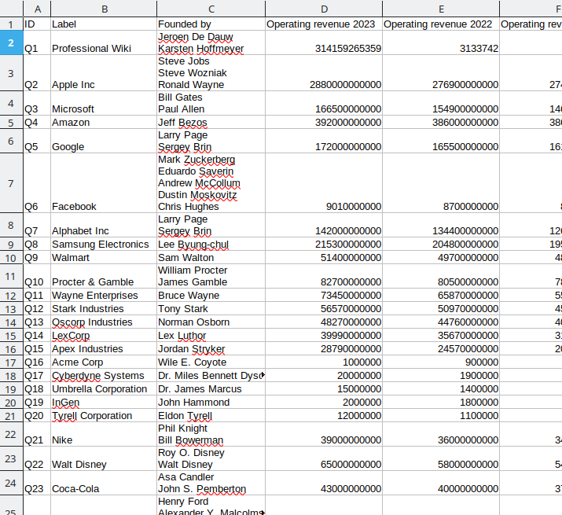Click Apple's 2023 revenue 2880000000000
Image resolution: width=562 pixels, height=515 pixels.
[x=324, y=73]
